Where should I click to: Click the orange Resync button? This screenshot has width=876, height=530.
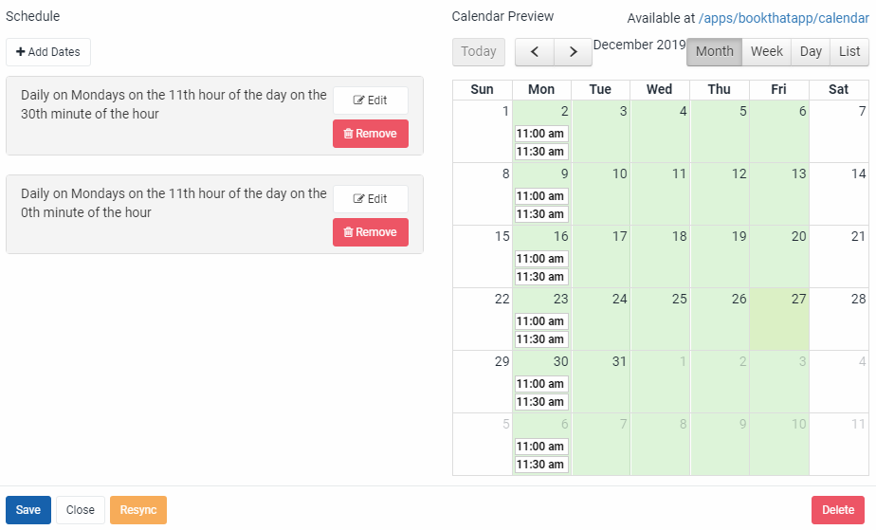[x=138, y=510]
